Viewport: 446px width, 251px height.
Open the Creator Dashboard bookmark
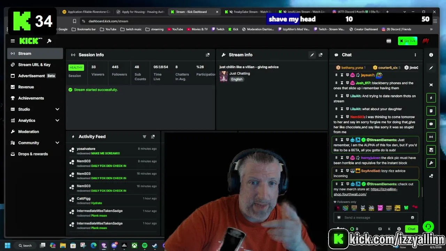pyautogui.click(x=364, y=29)
